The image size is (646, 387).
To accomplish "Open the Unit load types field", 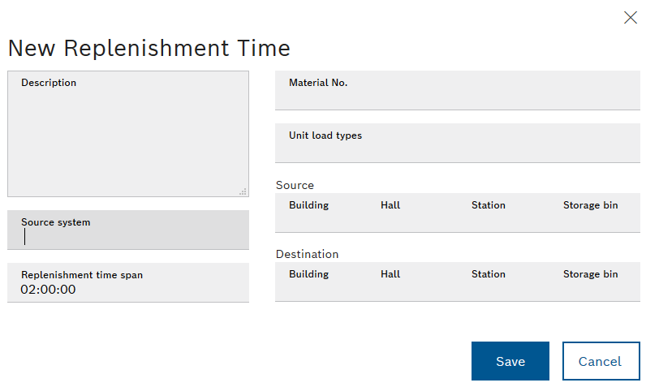I will pos(457,143).
